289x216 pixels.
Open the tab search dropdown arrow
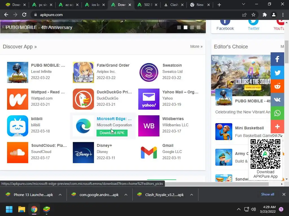[244, 4]
